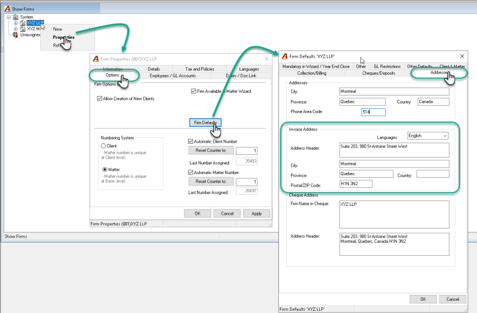The image size is (477, 313).
Task: Click the Firm Properties dialog logo icon
Action: (x=96, y=59)
